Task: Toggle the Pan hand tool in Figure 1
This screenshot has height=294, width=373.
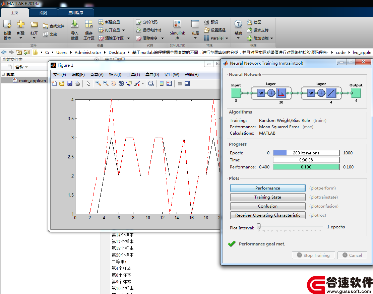Action: click(114, 83)
